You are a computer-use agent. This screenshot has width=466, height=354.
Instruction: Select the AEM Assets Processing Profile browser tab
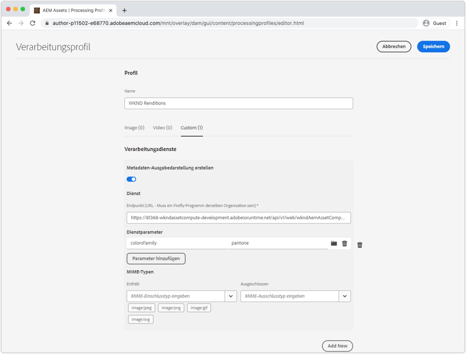pos(73,11)
